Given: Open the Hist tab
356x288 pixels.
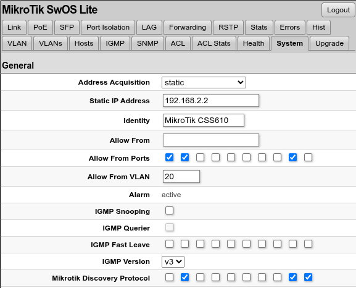Looking at the screenshot, I should click(318, 27).
